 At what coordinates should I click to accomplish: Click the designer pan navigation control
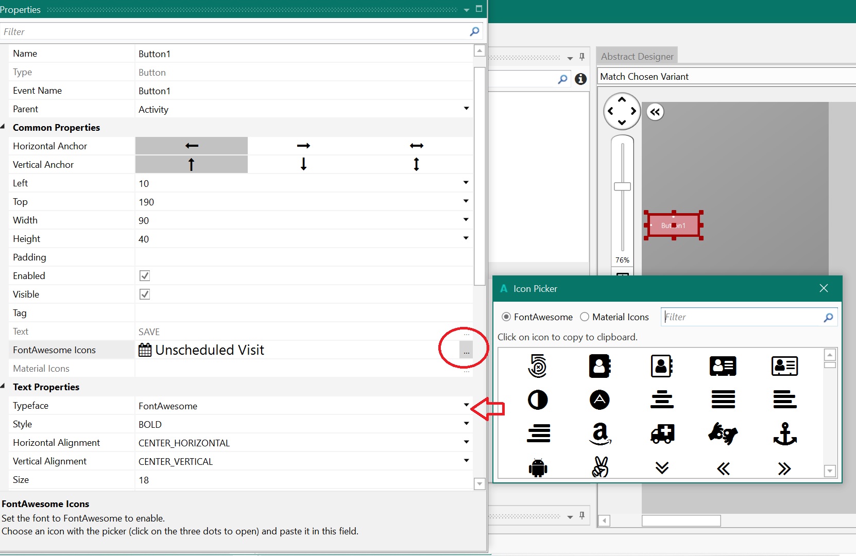point(622,111)
